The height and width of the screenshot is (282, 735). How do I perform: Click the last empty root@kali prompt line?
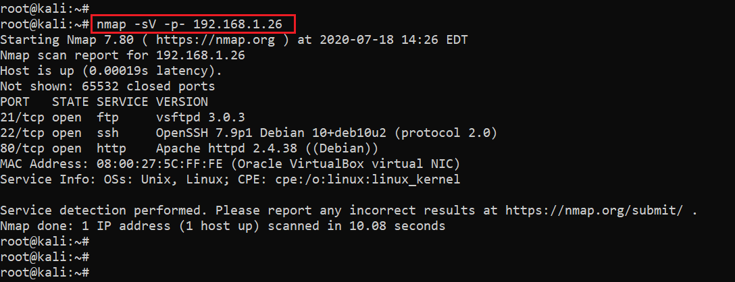coord(45,272)
